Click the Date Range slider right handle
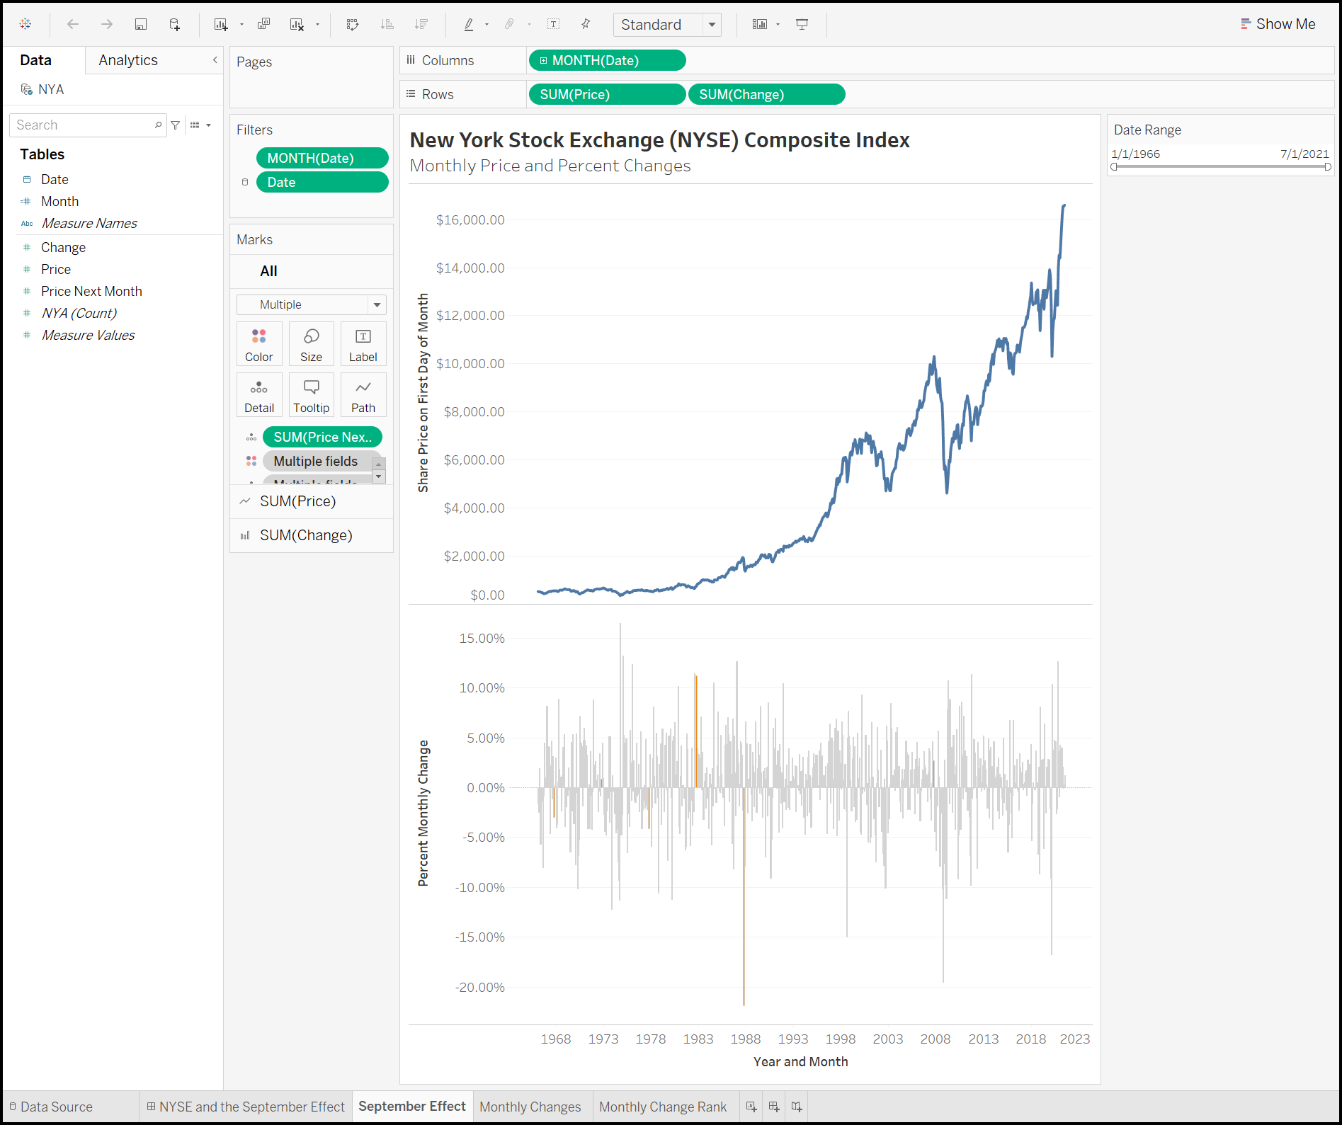 point(1328,167)
